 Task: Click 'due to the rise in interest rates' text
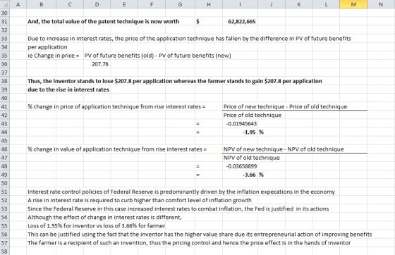point(68,89)
